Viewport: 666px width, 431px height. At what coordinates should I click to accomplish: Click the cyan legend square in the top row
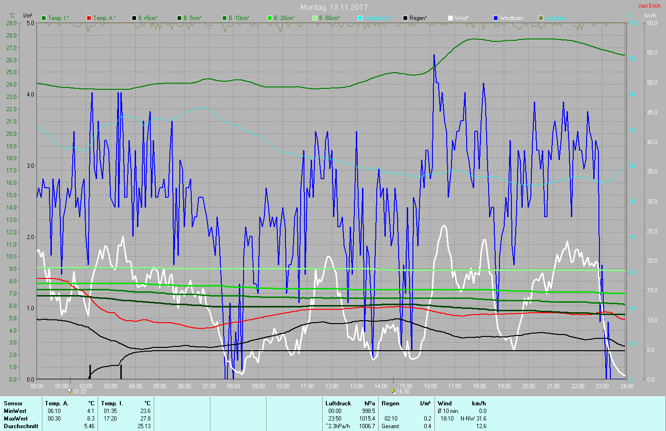(x=360, y=18)
